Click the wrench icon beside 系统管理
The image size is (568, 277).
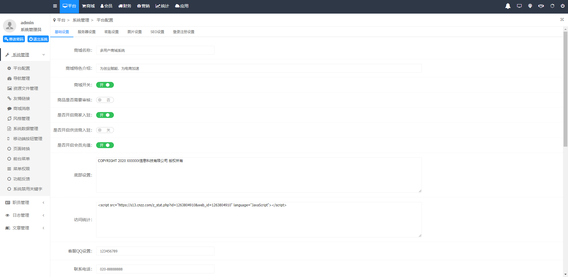point(7,55)
